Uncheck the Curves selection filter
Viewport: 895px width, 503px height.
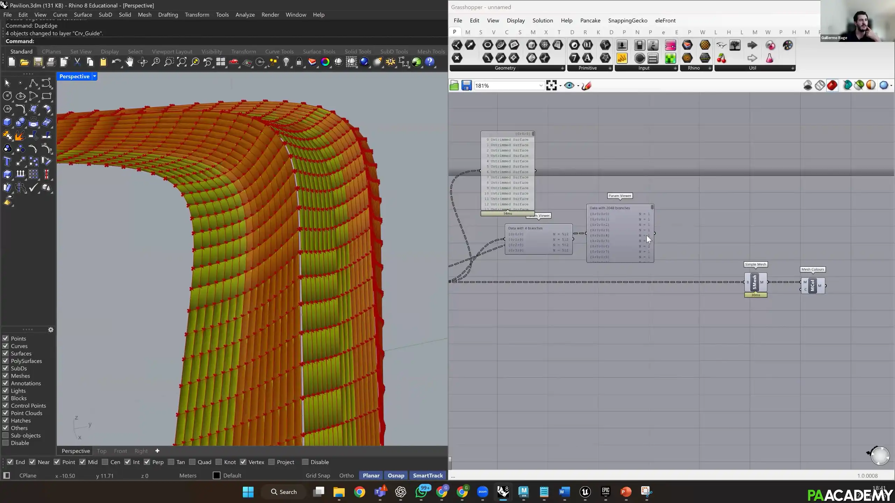coord(5,346)
